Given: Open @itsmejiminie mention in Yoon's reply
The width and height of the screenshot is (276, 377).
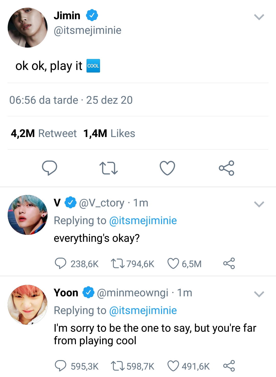Looking at the screenshot, I should coord(143,310).
